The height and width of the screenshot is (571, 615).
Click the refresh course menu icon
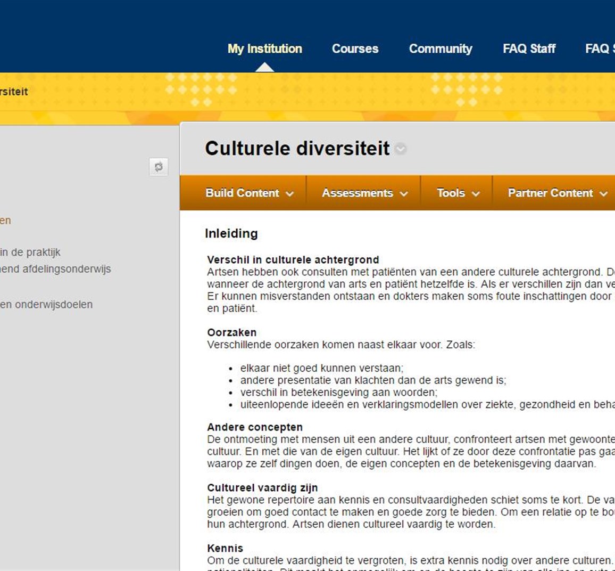coord(159,167)
